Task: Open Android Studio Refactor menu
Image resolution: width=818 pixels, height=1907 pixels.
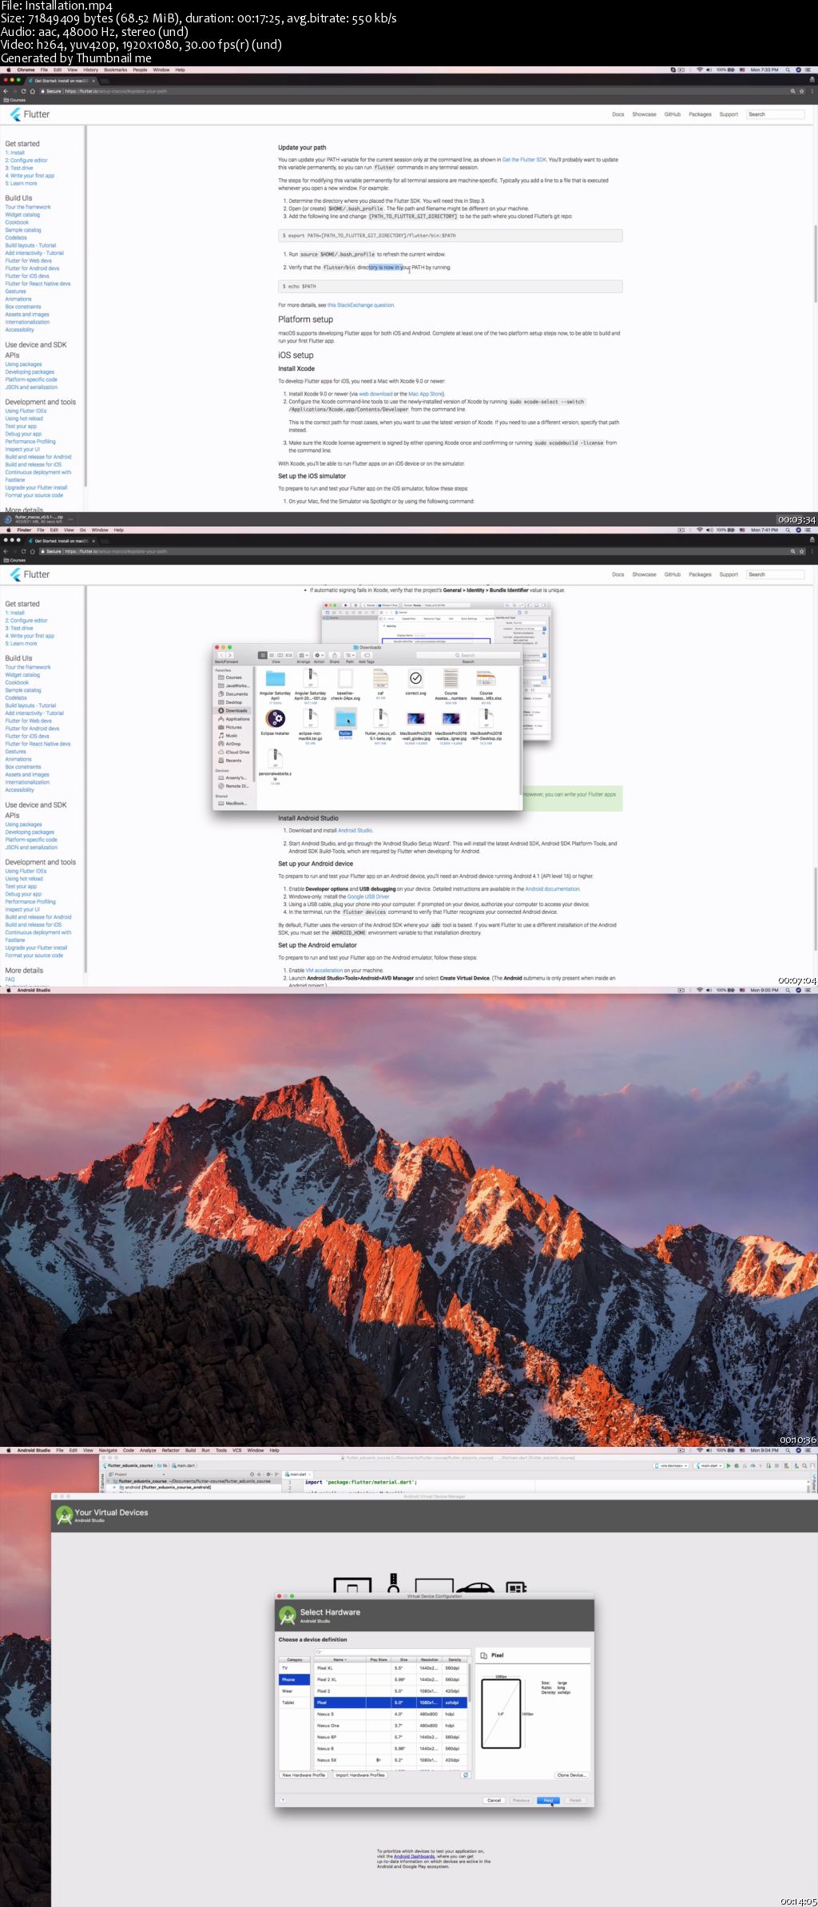Action: (171, 1450)
